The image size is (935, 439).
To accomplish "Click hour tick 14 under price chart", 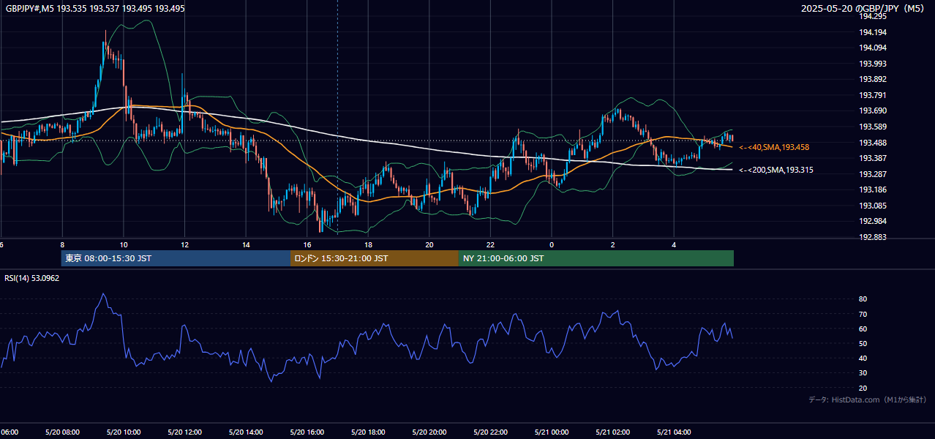I will pos(246,245).
